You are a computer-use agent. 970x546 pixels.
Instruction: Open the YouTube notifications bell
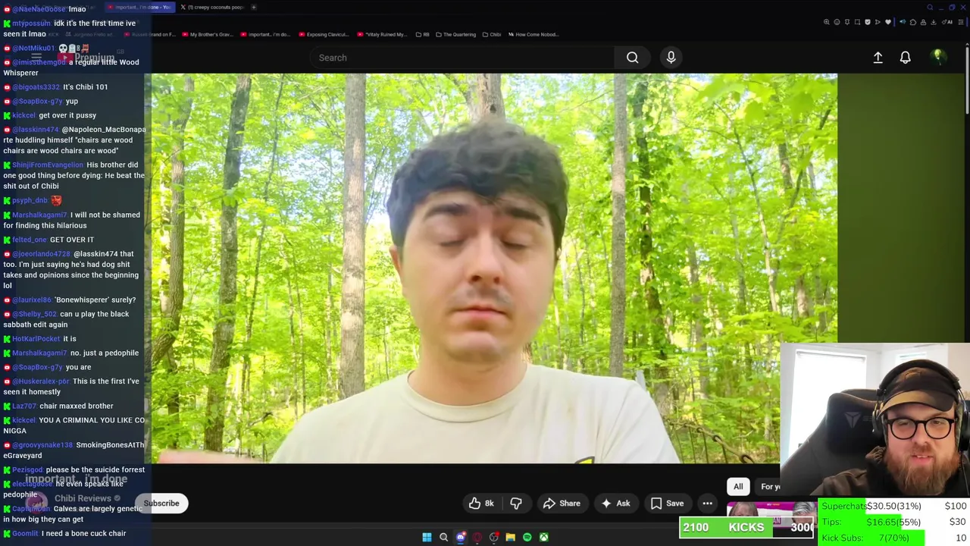(x=905, y=58)
